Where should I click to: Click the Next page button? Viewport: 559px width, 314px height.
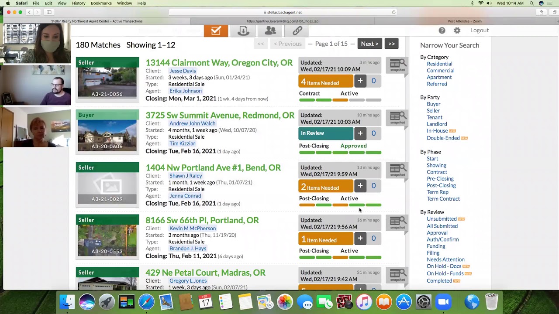(369, 44)
